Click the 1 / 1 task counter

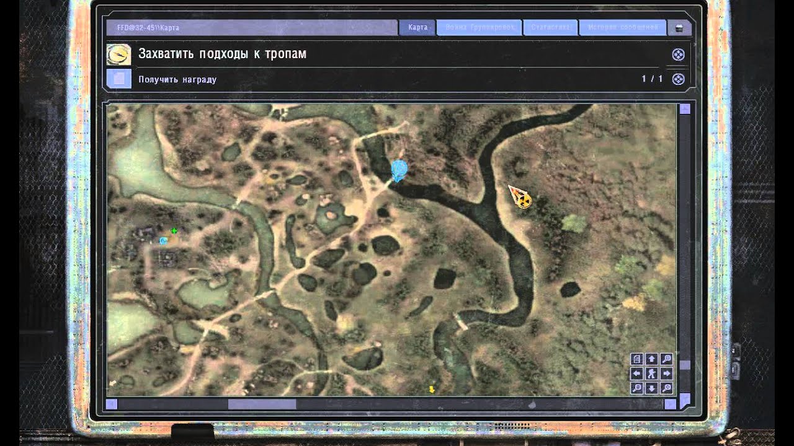(x=652, y=79)
